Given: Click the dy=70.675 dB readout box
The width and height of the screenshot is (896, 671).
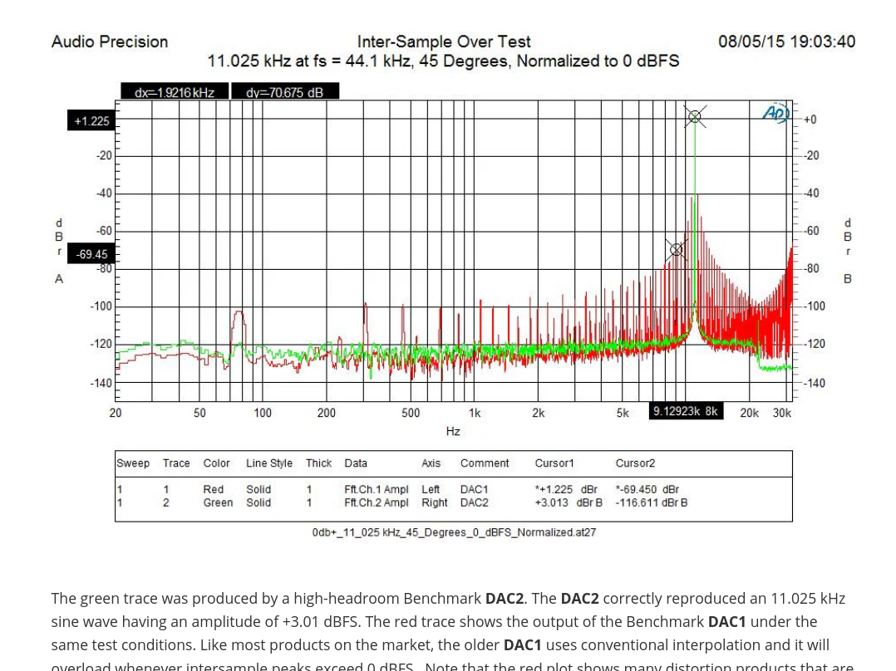Looking at the screenshot, I should [285, 92].
